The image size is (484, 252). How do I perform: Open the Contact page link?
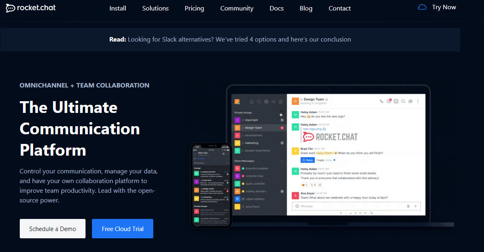pos(340,8)
